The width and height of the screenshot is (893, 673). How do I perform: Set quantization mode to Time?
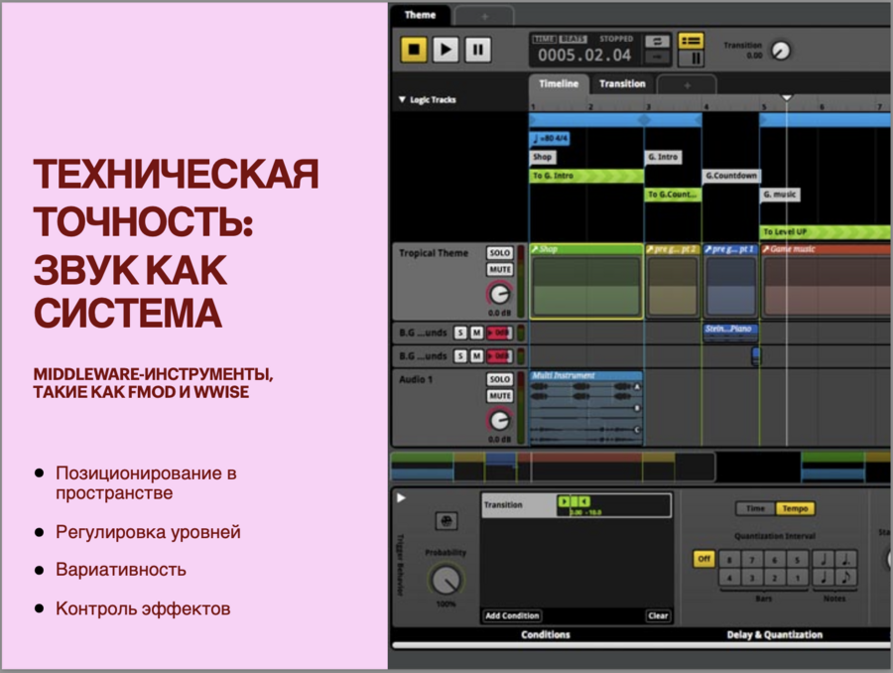[x=755, y=508]
